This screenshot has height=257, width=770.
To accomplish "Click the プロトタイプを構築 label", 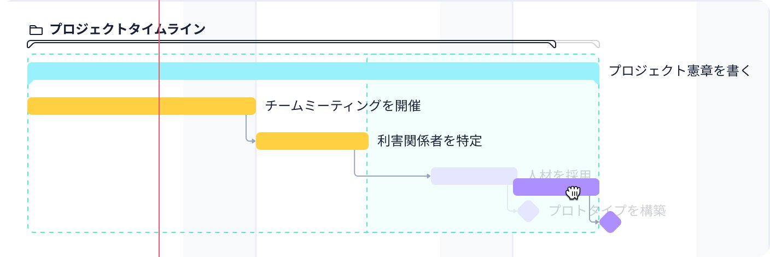I will (x=608, y=211).
